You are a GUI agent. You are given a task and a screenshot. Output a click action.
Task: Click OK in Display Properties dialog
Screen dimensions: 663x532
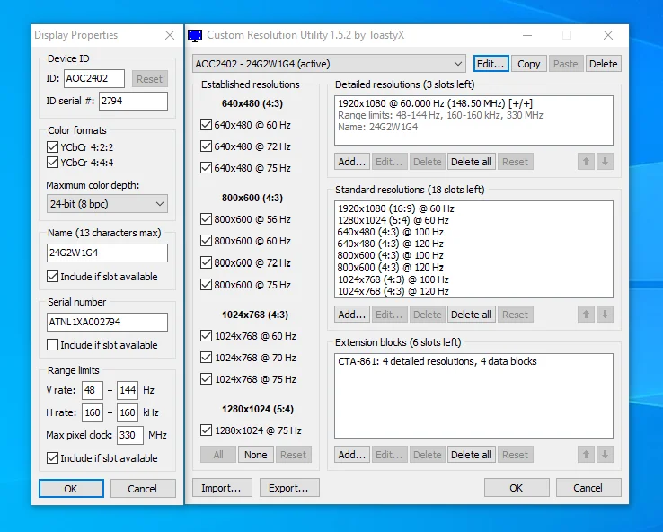[71, 489]
